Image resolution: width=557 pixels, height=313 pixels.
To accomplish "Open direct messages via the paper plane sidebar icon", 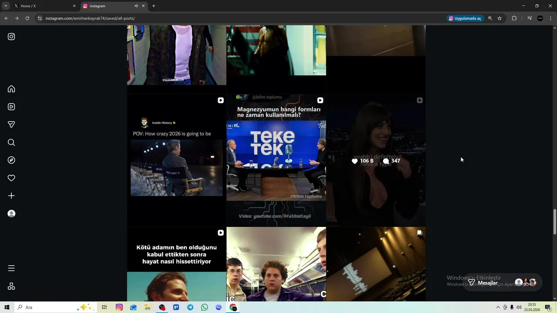I will [11, 124].
